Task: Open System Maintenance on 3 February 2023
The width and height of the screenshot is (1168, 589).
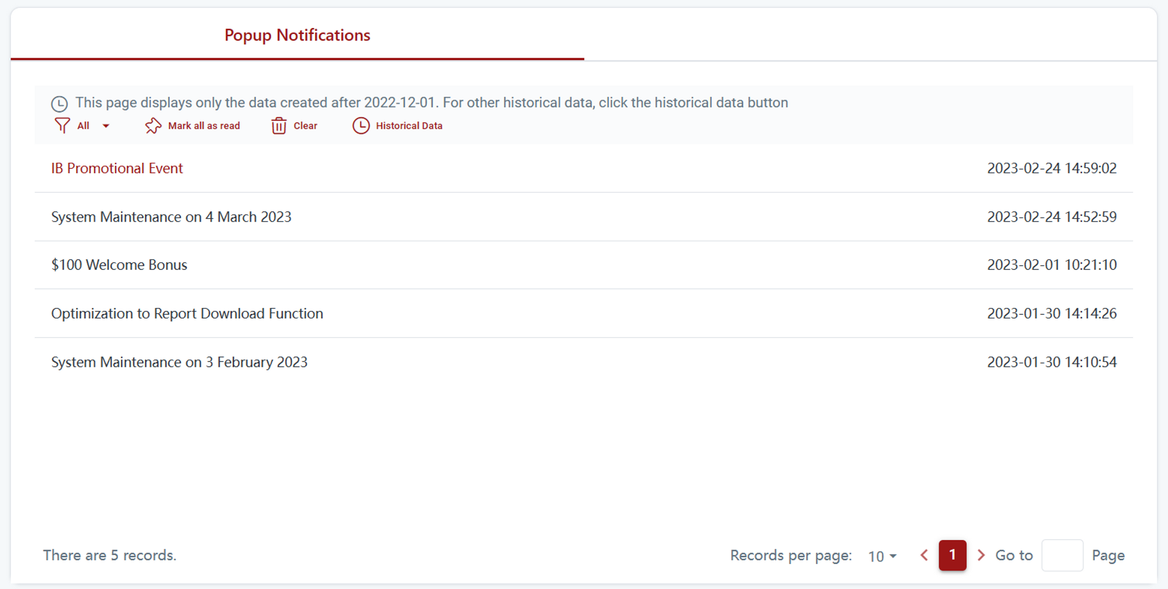Action: coord(179,362)
